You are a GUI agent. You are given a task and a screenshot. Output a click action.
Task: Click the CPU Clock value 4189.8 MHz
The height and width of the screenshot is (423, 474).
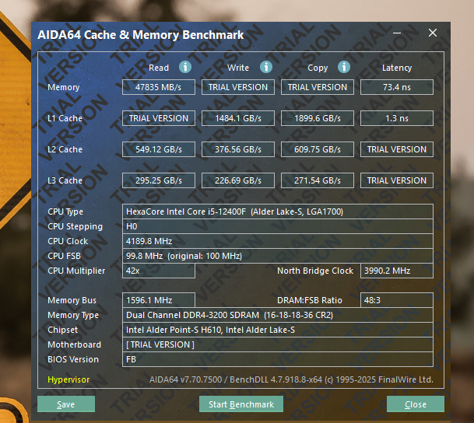(x=278, y=241)
